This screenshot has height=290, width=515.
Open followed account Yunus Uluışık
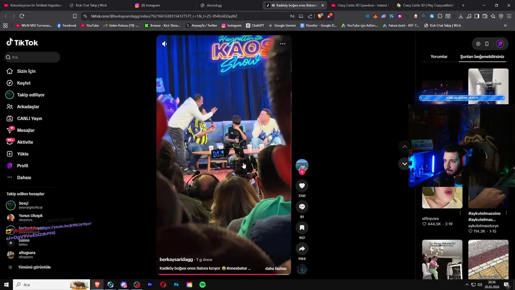pyautogui.click(x=30, y=217)
